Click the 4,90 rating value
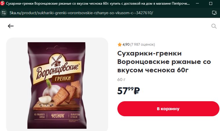Screen dimensions: 220x131 click(x=126, y=45)
